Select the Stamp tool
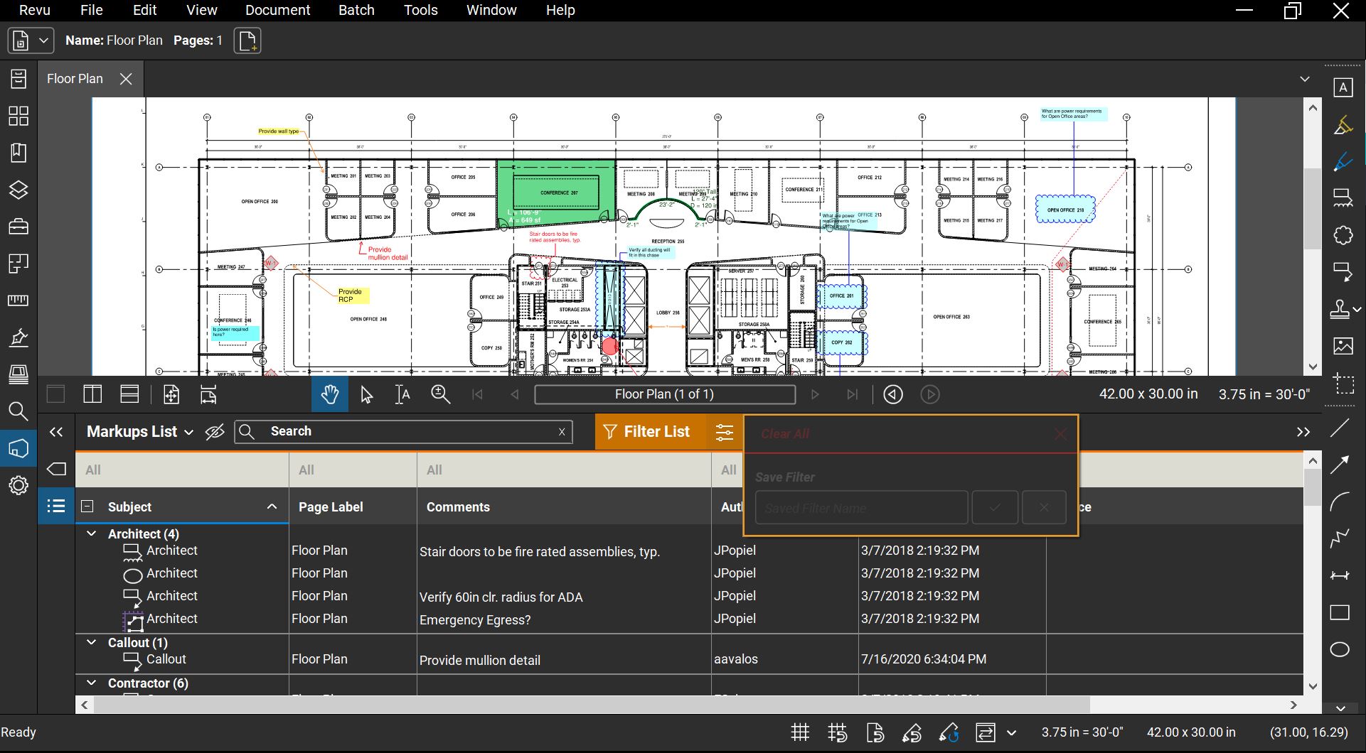The width and height of the screenshot is (1366, 753). coord(1341,309)
